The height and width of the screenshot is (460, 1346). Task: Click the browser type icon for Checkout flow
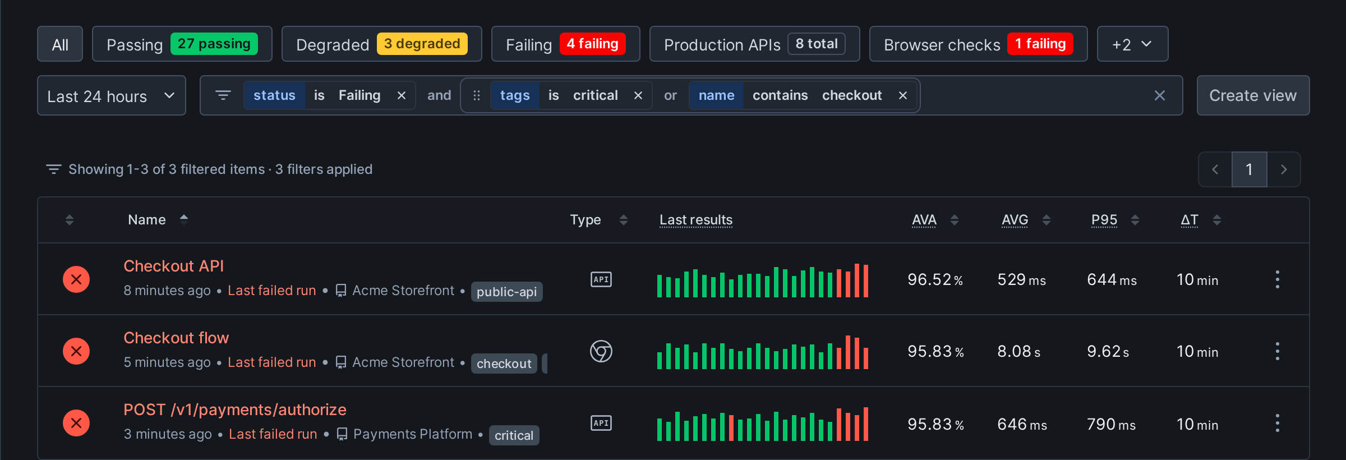click(x=601, y=351)
